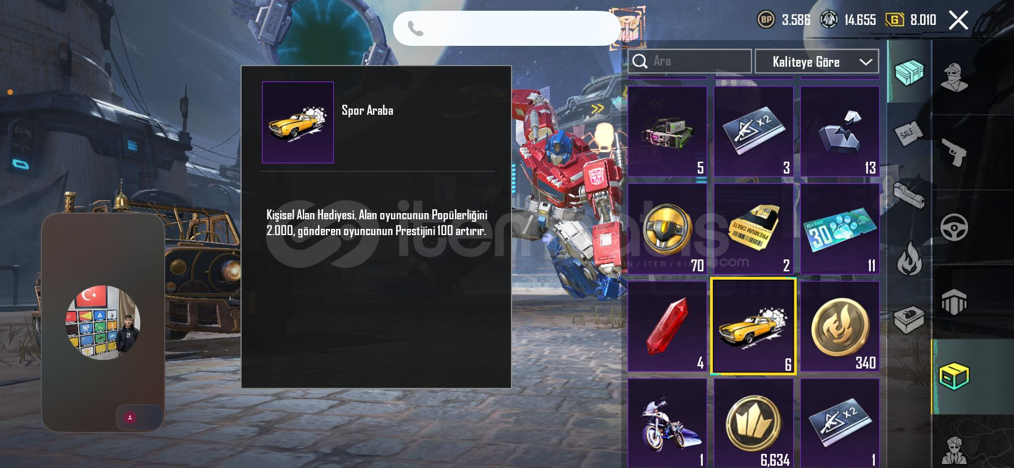1014x468 pixels.
Task: Select the motorcycle item in inventory
Action: pyautogui.click(x=667, y=423)
